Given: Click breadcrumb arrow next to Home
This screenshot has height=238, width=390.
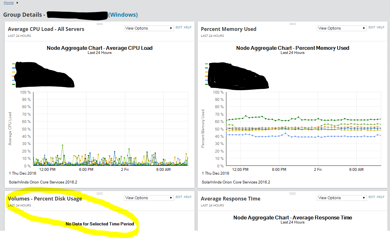Looking at the screenshot, I should coord(17,3).
